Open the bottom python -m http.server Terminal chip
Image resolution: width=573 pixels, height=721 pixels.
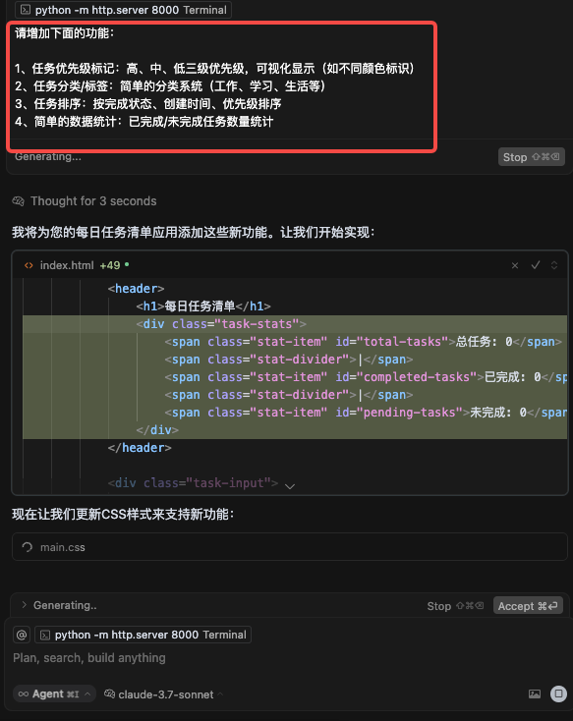click(143, 635)
